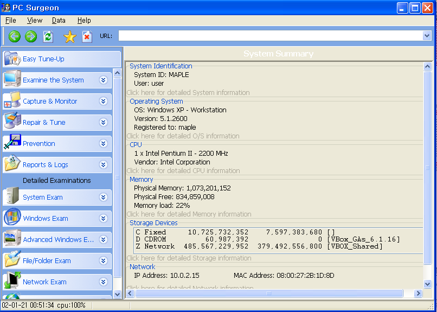
Task: Click the Repair & Tune icon
Action: 12,120
